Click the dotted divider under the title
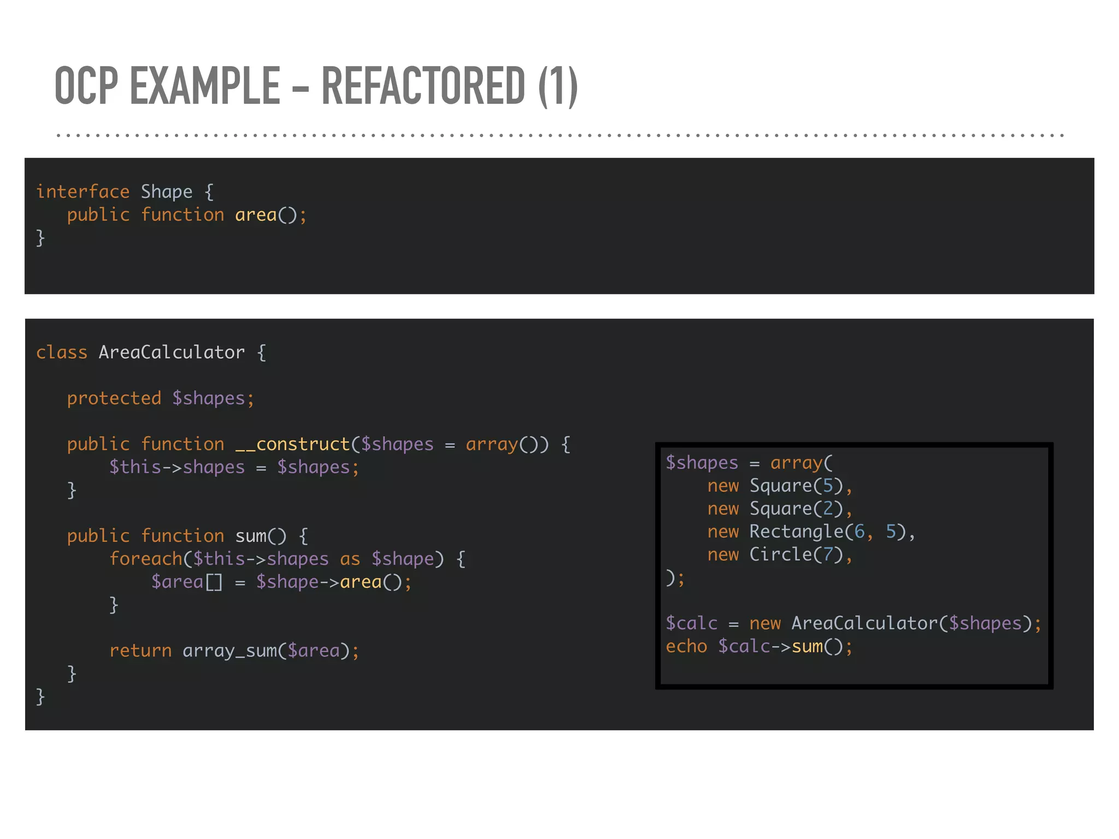 [559, 135]
